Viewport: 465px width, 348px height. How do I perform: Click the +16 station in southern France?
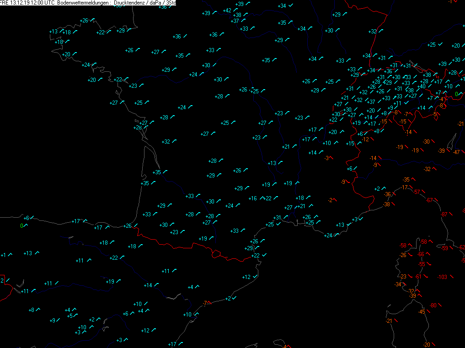point(252,198)
